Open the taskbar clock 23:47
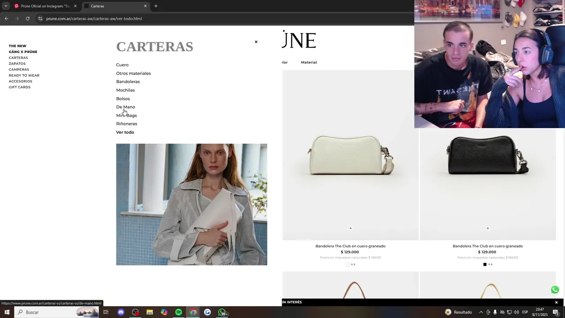 tap(539, 312)
